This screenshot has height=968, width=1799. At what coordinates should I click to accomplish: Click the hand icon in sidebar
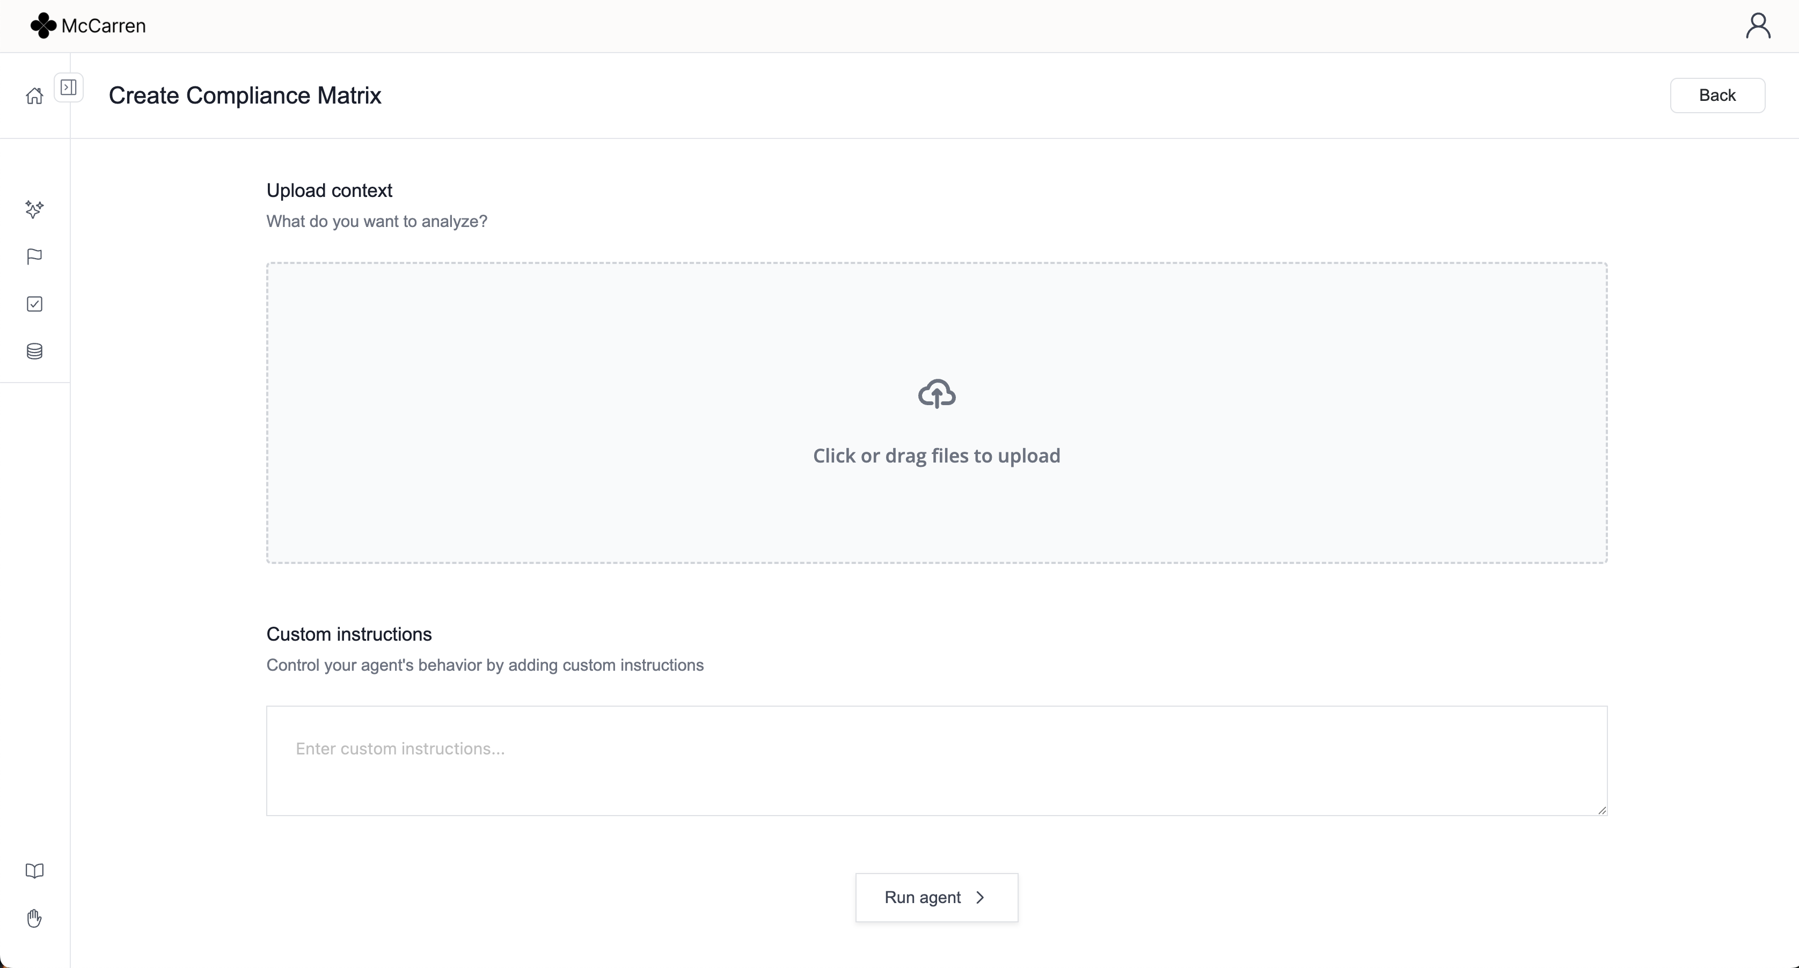pos(34,919)
